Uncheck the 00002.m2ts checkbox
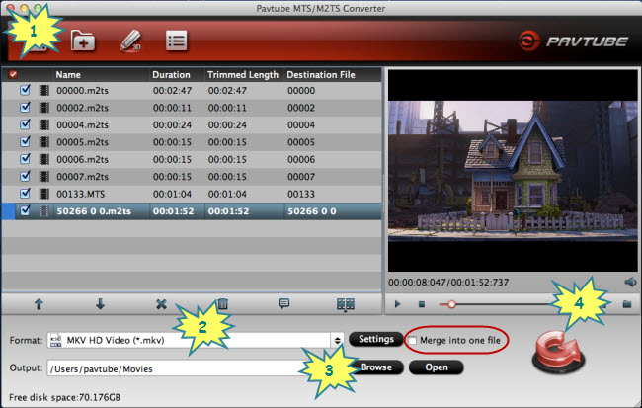The image size is (642, 408). [25, 107]
